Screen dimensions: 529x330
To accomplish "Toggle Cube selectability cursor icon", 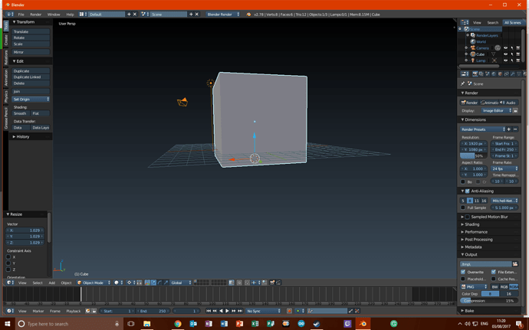I will click(x=512, y=54).
